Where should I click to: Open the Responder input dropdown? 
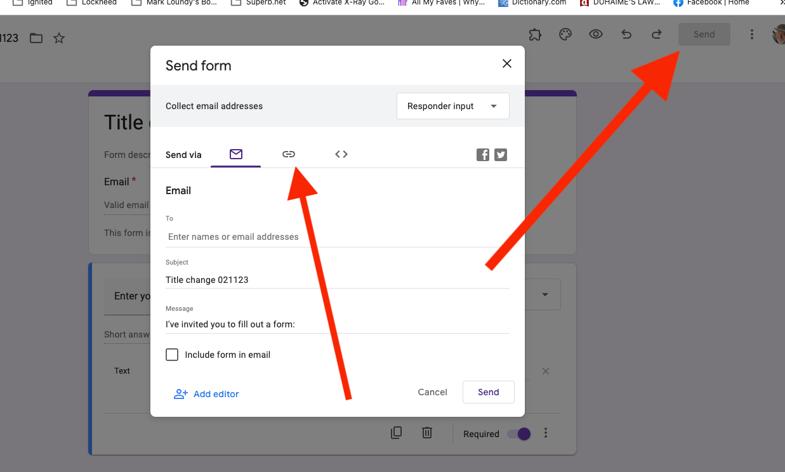452,106
